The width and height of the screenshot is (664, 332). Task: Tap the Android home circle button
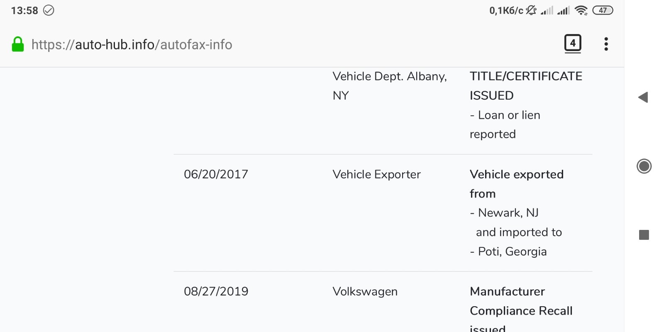644,166
